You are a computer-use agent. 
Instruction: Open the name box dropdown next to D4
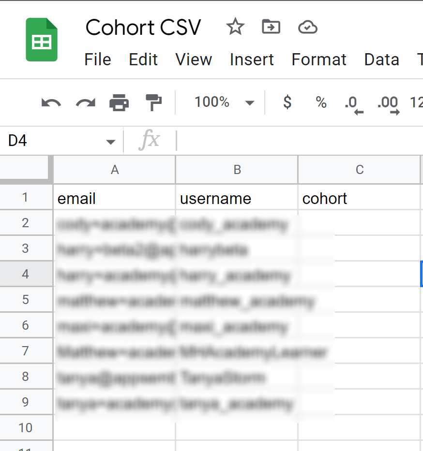coord(110,141)
